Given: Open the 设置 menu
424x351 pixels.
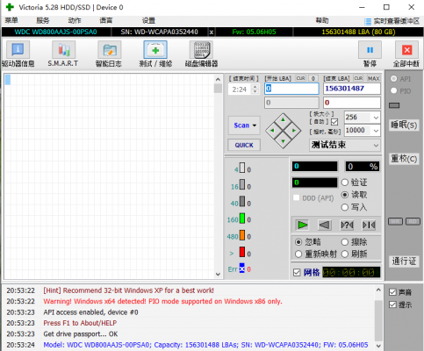Looking at the screenshot, I should 148,20.
